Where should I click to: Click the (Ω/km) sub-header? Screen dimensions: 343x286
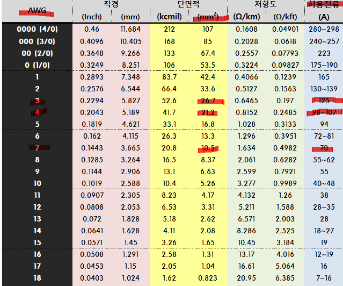click(246, 17)
